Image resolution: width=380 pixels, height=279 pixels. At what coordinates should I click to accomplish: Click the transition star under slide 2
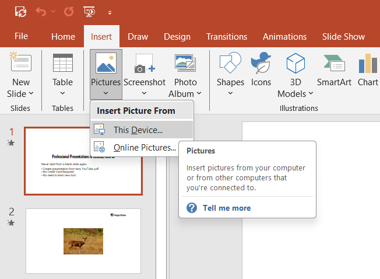pos(11,222)
